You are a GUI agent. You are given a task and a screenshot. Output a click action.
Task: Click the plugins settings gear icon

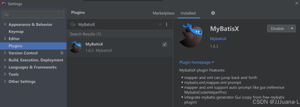(213, 13)
